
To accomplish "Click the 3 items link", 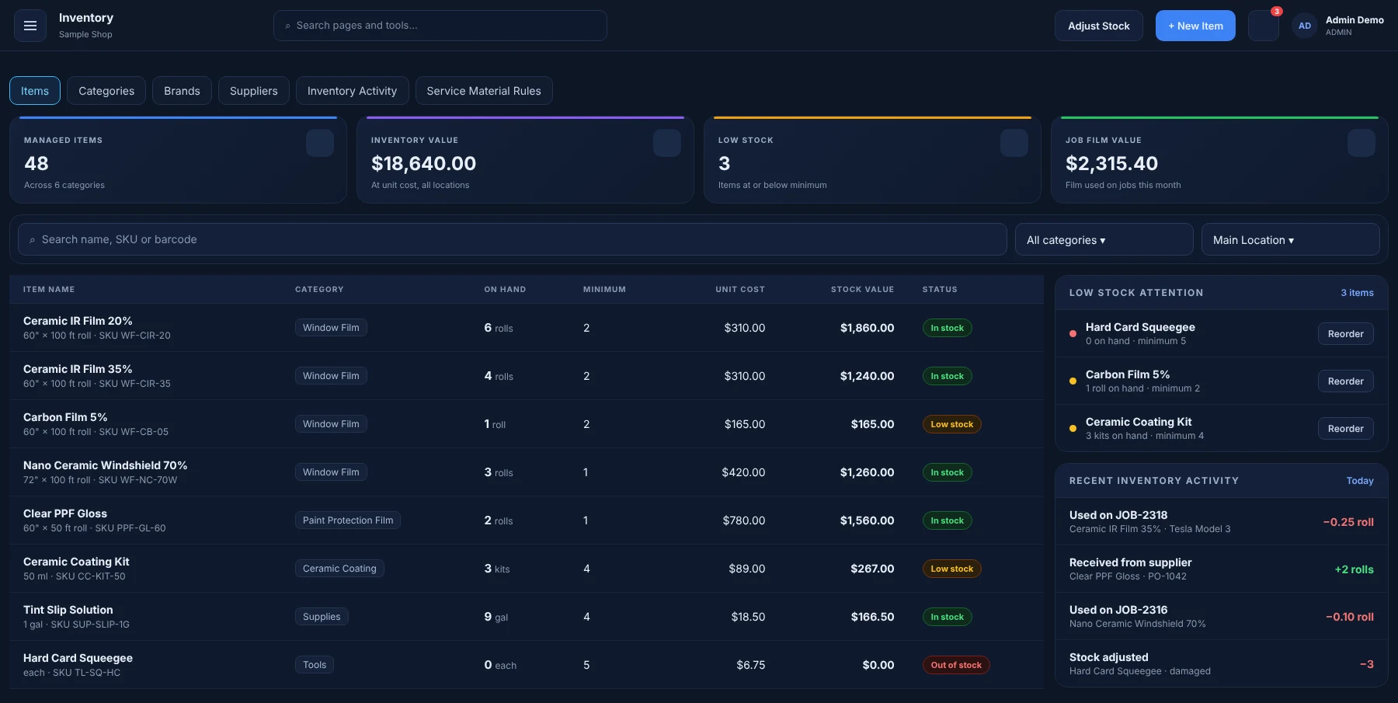I will (x=1357, y=293).
